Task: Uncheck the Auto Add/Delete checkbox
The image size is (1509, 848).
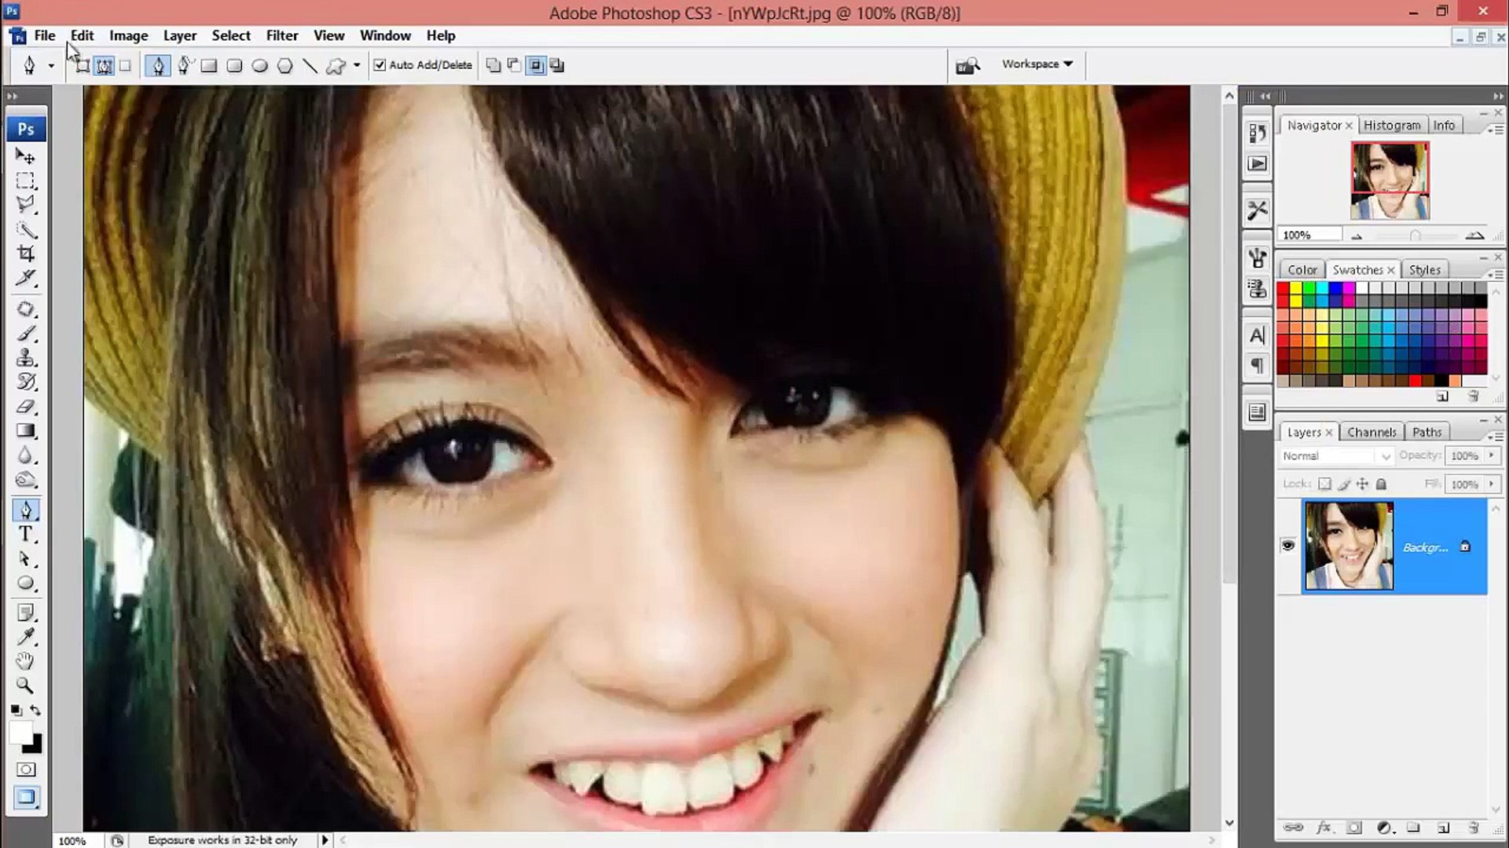Action: pyautogui.click(x=380, y=65)
